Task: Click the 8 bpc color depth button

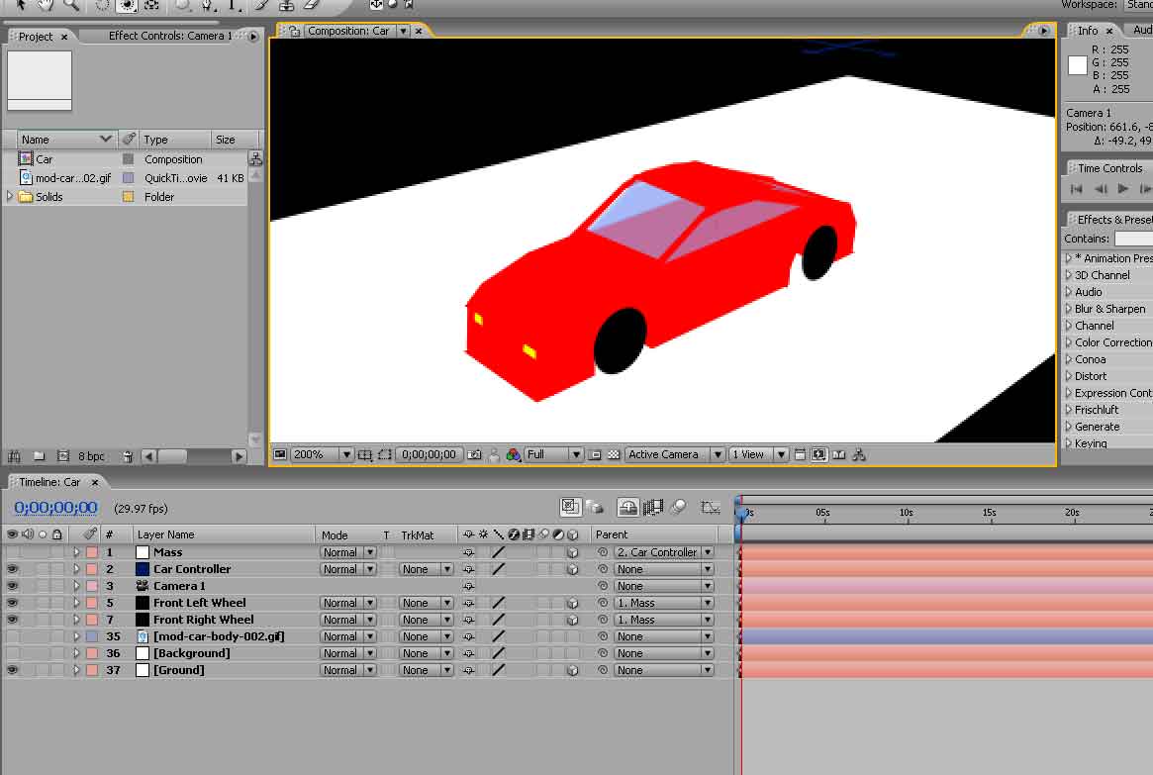Action: tap(91, 456)
